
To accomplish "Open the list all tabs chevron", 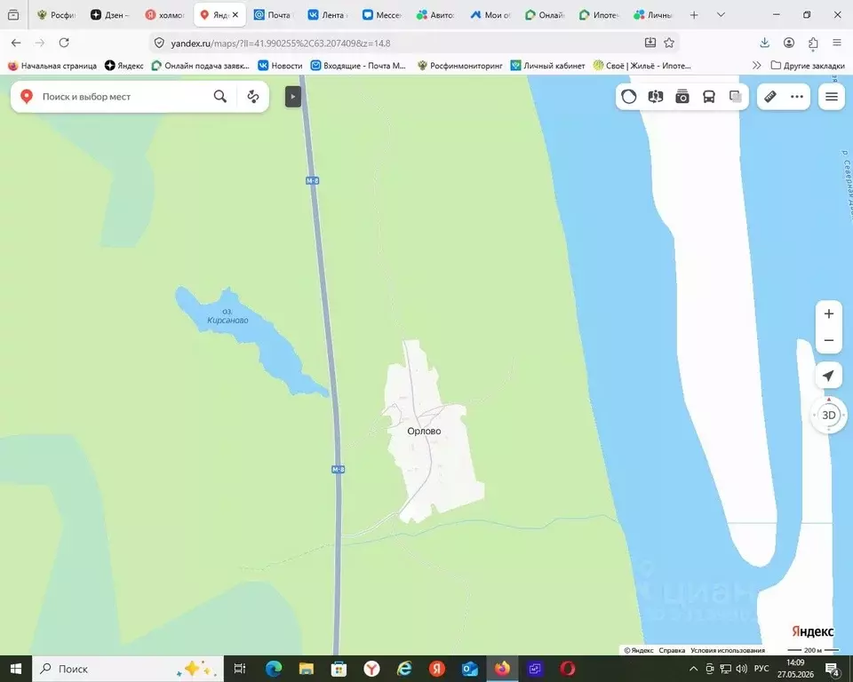I will [x=721, y=15].
